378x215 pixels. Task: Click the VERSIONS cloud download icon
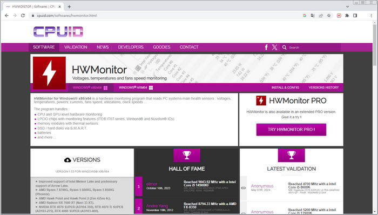[x=67, y=160]
